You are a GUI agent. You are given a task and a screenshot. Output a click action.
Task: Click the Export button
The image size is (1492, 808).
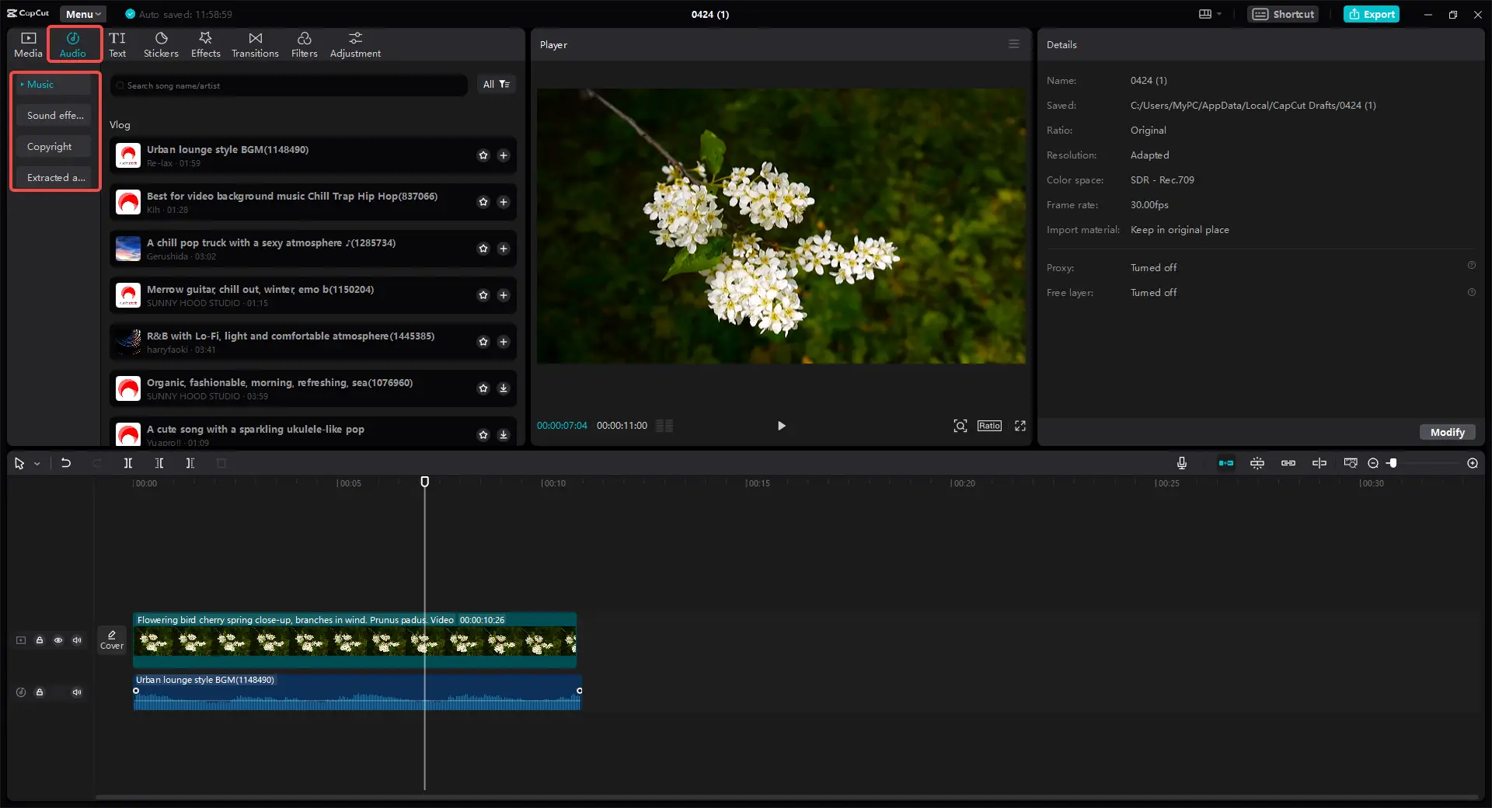click(x=1372, y=14)
